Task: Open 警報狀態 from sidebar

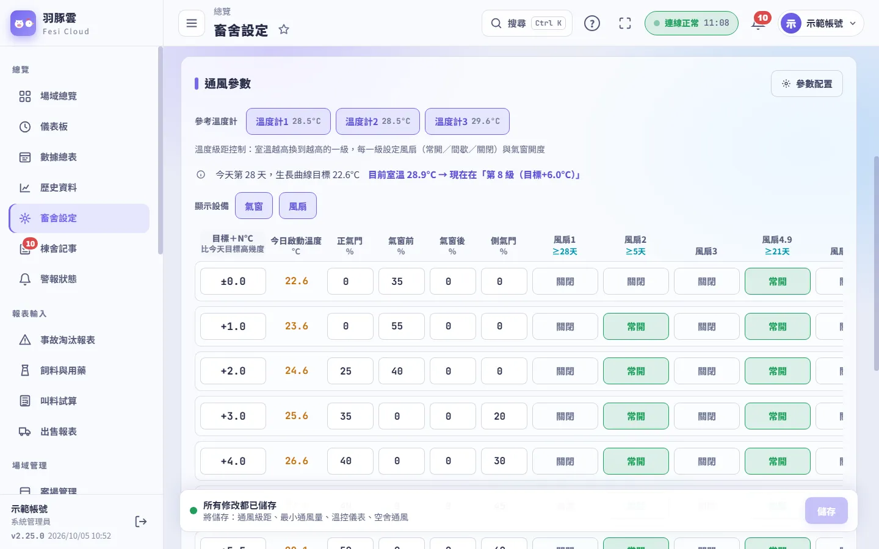Action: [79, 279]
